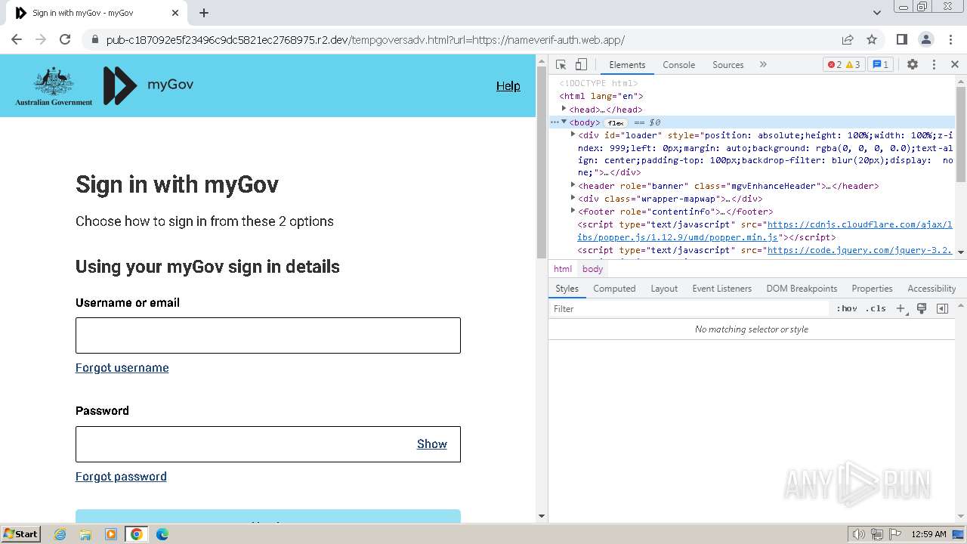Open the Computed styles tab
This screenshot has width=967, height=544.
(614, 289)
